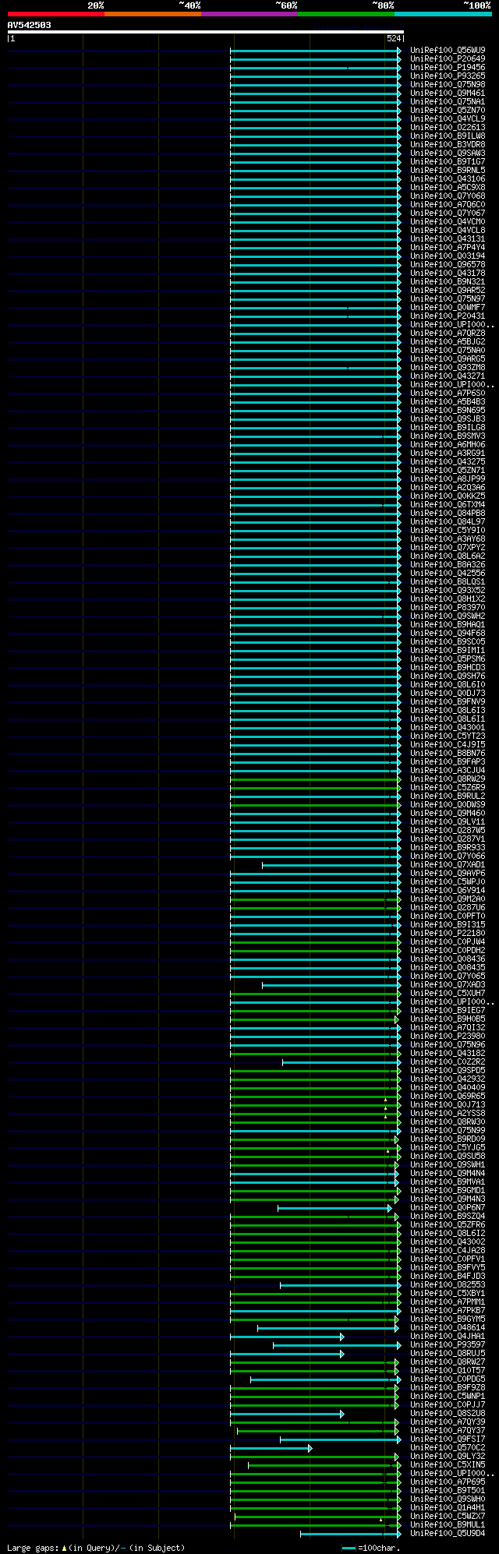
Task: Click hit label UniRef100_Q93ZM8
Action: pyautogui.click(x=448, y=367)
